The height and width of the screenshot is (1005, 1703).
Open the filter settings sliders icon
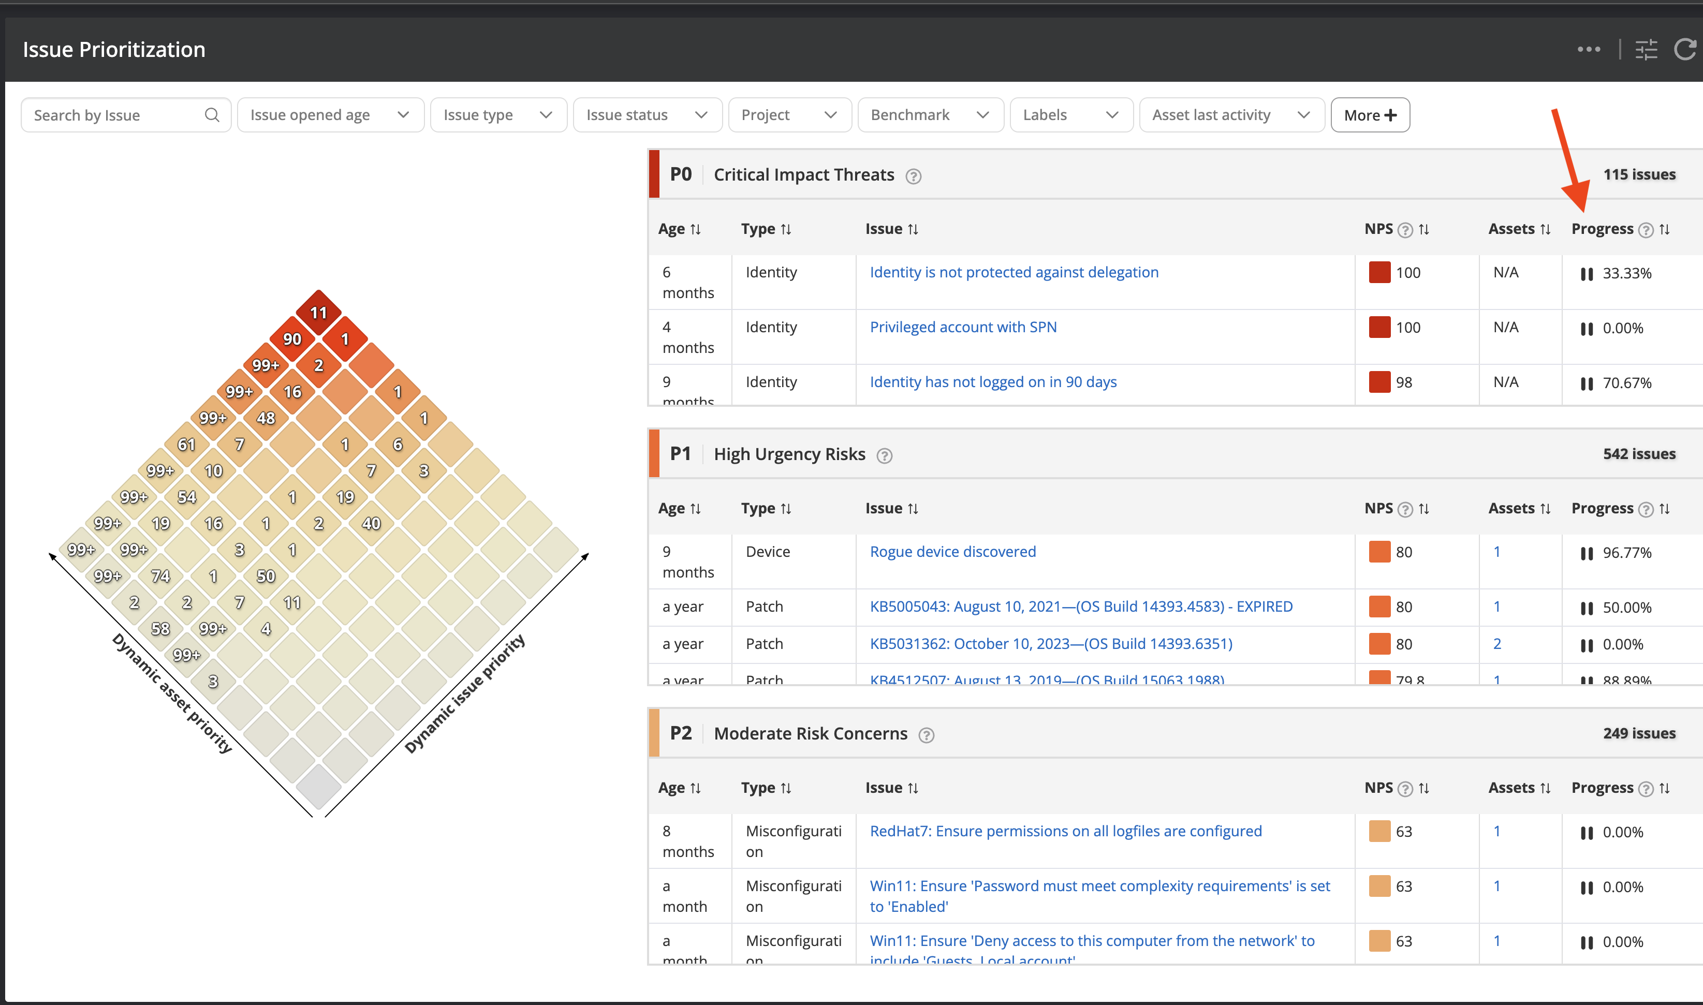click(1646, 50)
